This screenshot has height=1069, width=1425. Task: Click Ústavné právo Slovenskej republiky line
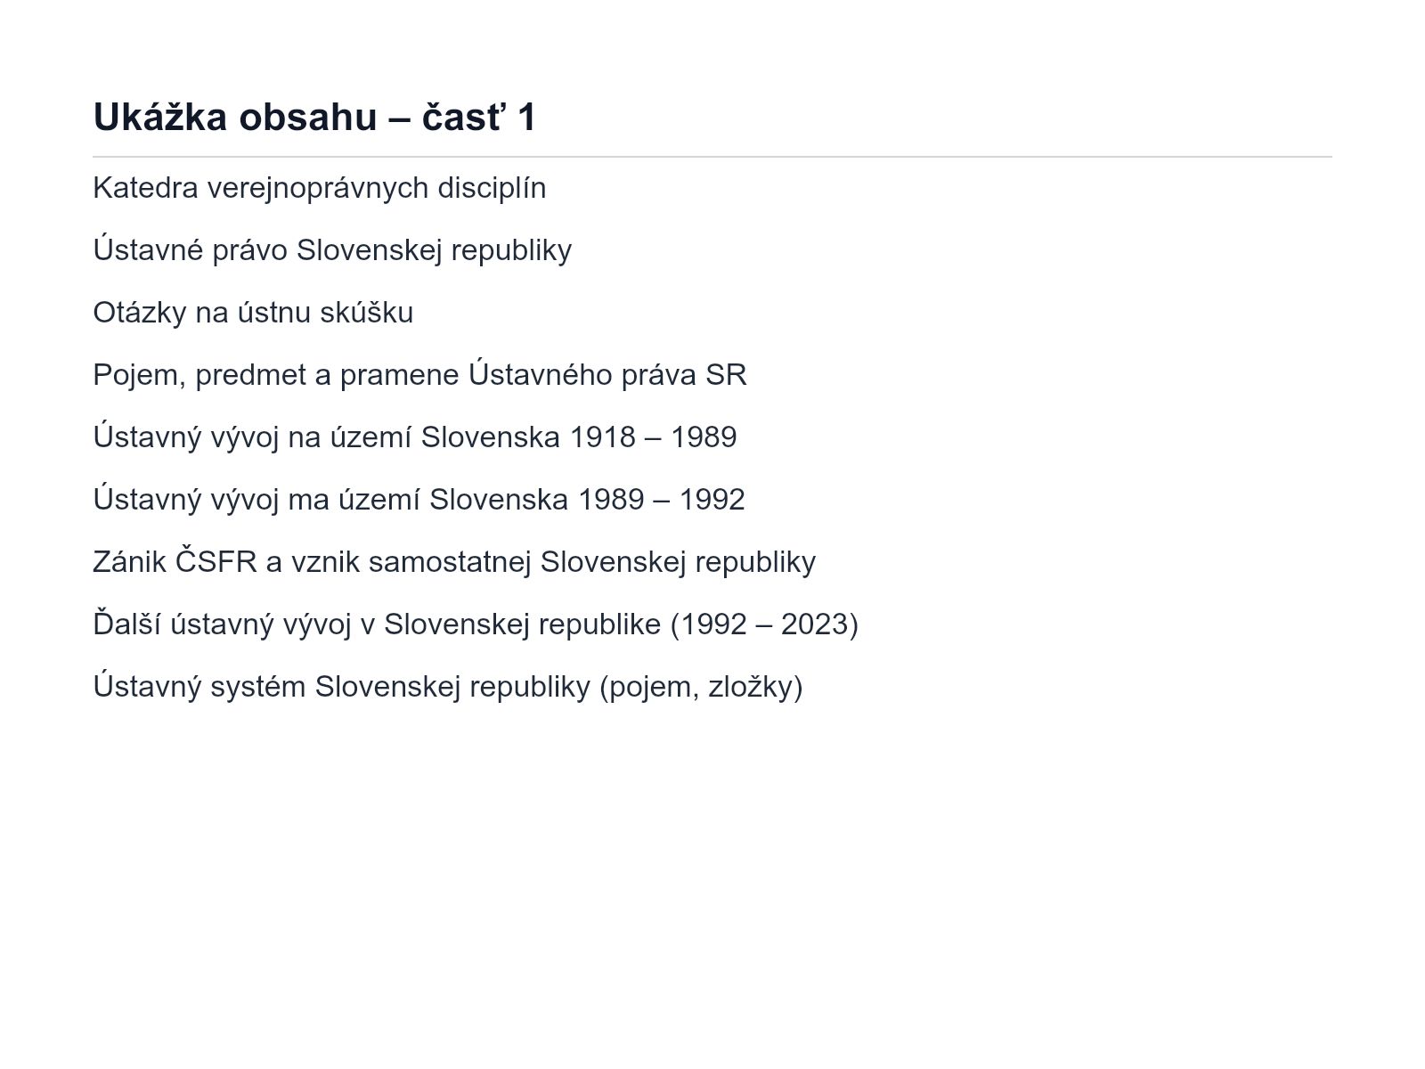coord(332,250)
